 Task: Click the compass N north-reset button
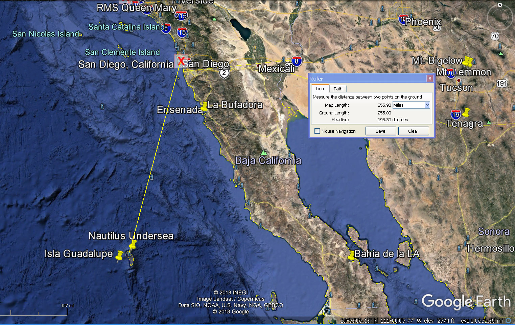(500, 5)
